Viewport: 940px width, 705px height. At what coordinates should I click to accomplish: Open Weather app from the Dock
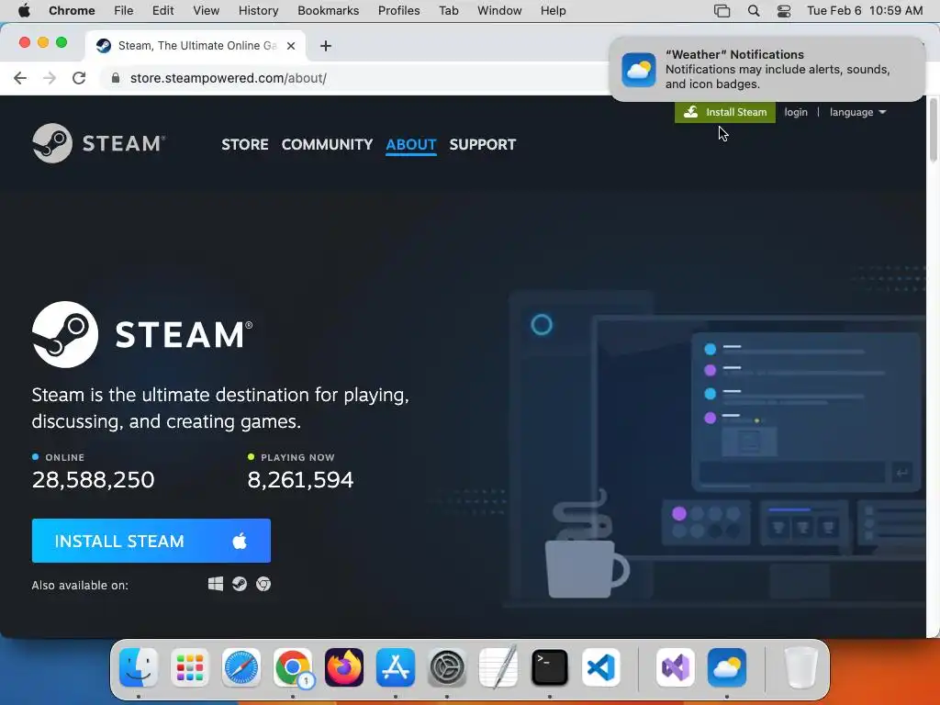(x=727, y=667)
